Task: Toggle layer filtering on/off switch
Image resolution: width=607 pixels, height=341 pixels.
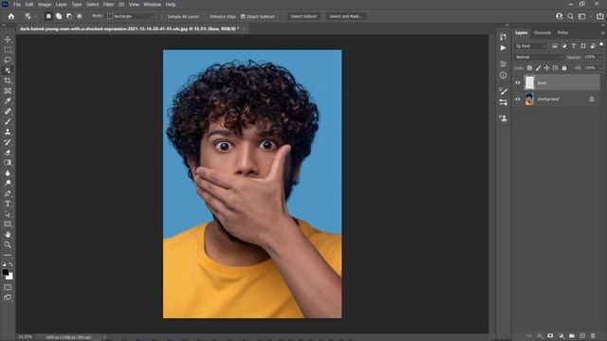Action: click(601, 45)
